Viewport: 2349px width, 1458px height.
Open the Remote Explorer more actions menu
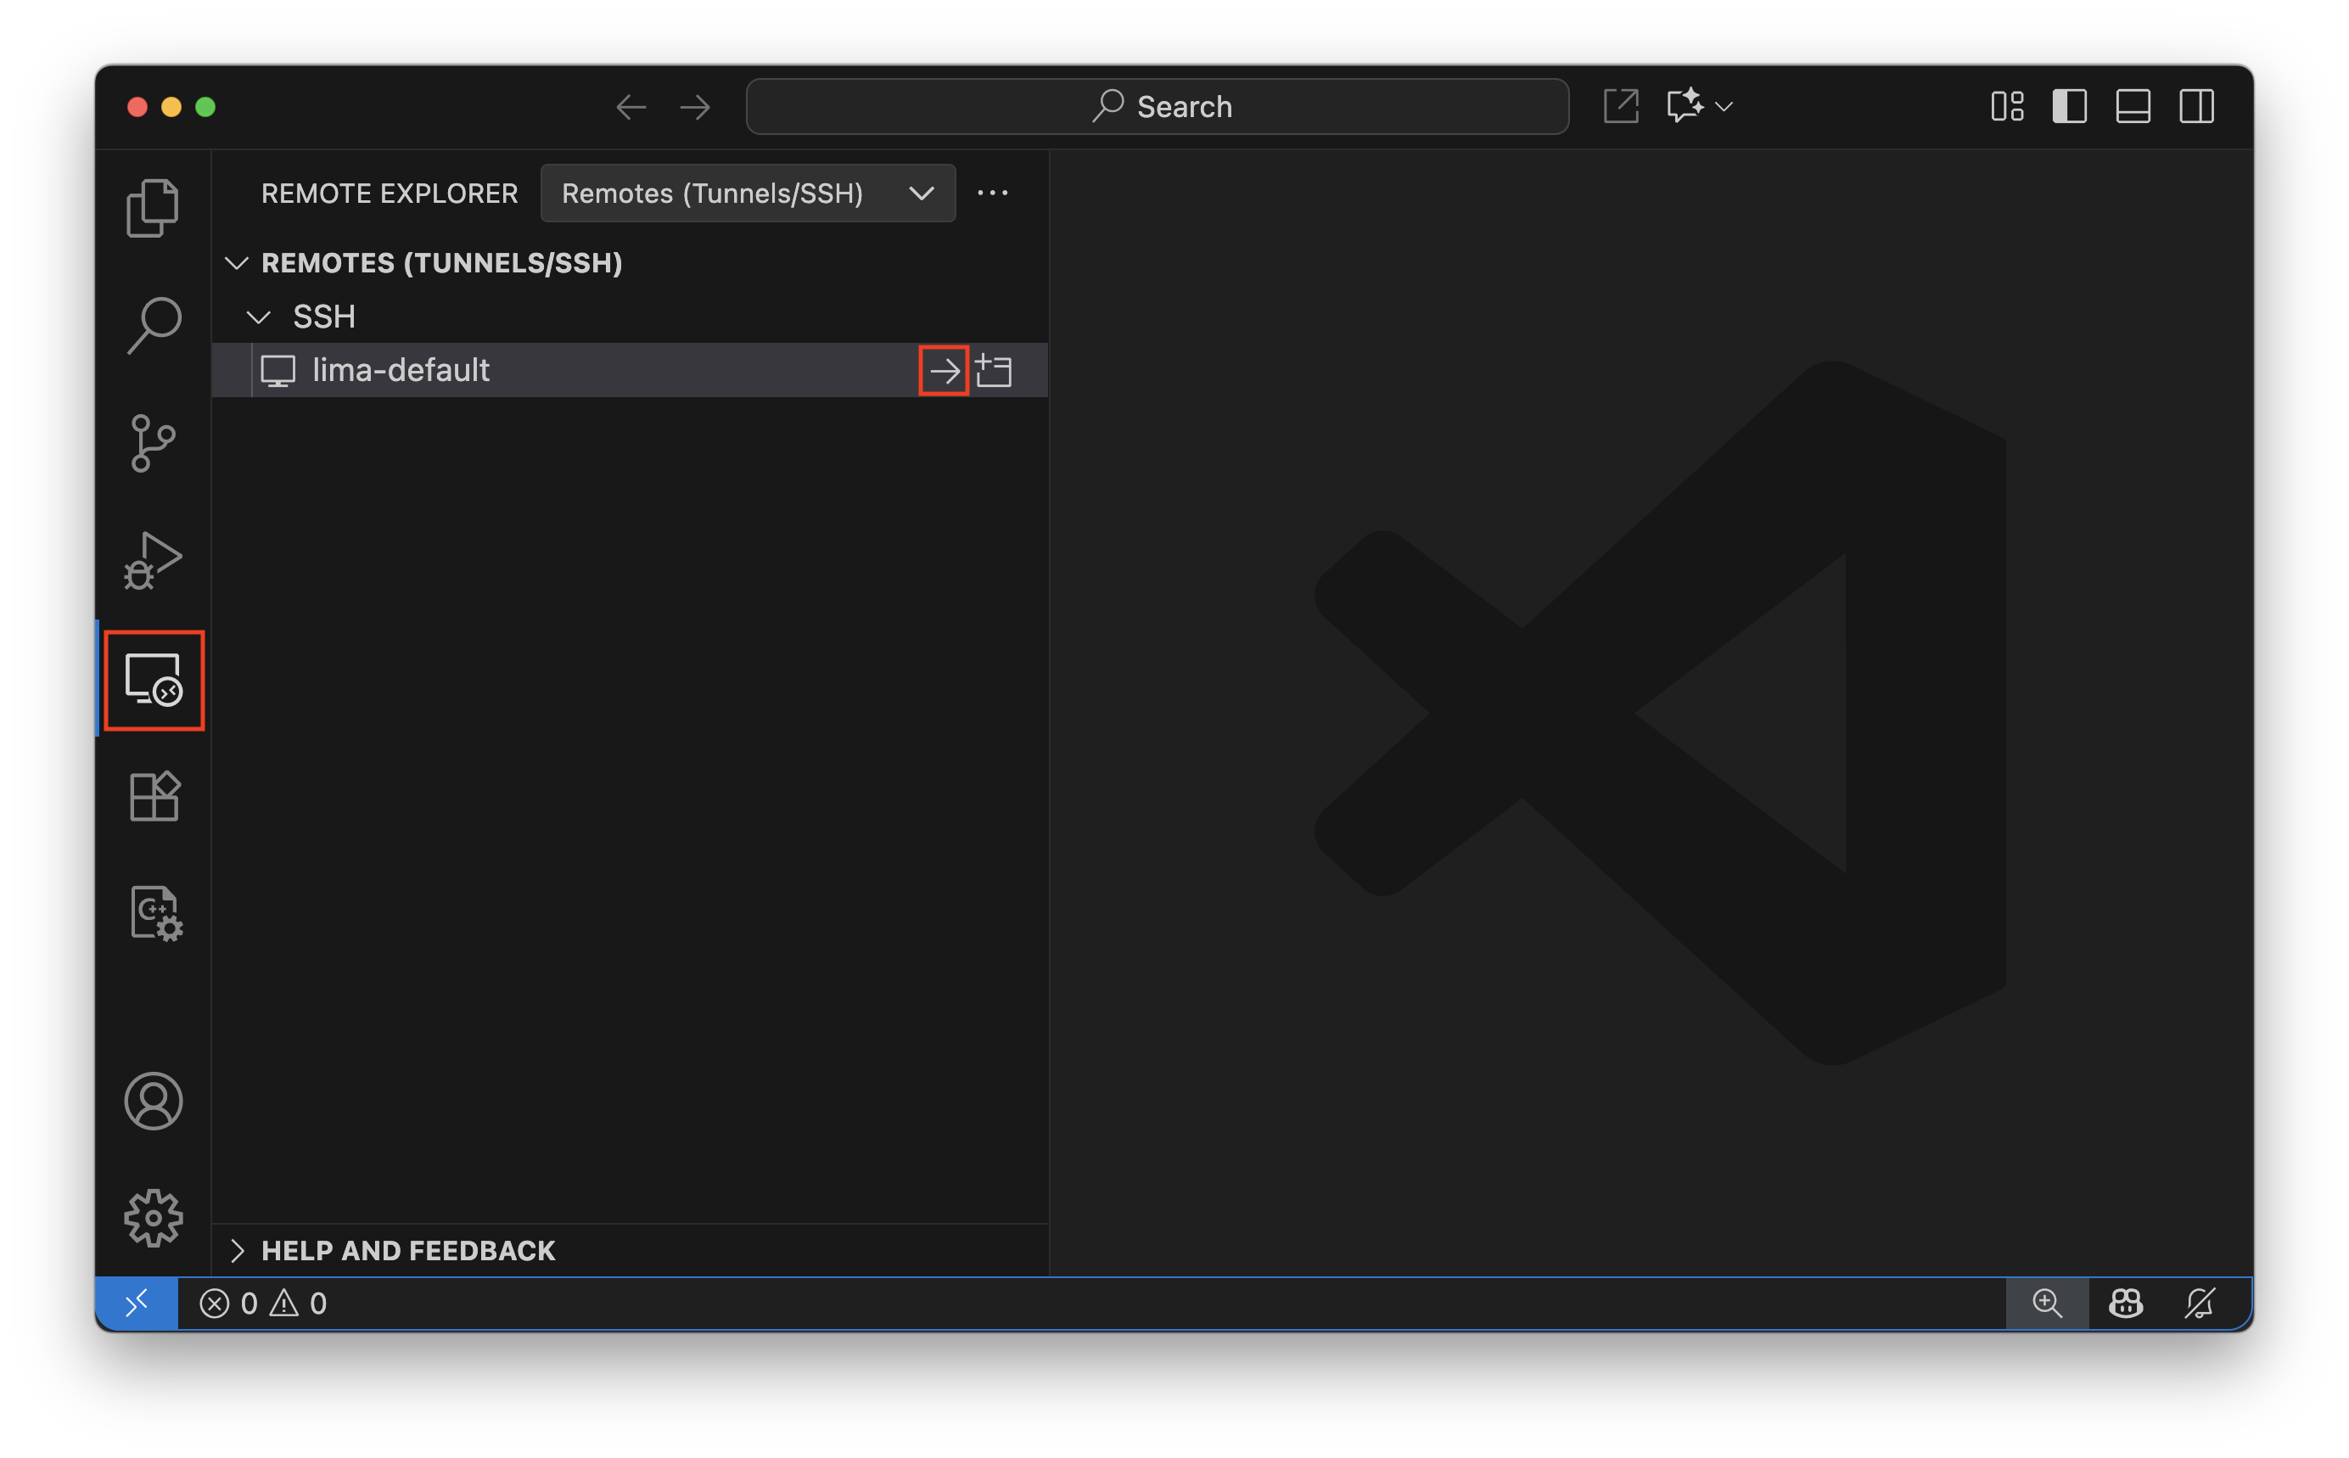[992, 193]
